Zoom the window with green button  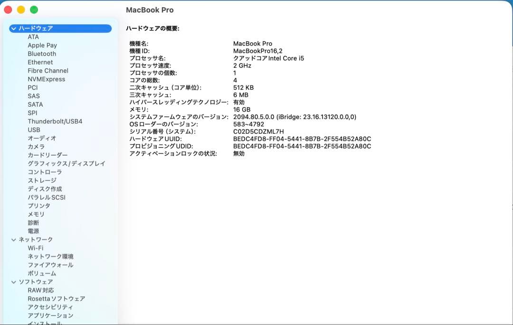click(x=34, y=10)
